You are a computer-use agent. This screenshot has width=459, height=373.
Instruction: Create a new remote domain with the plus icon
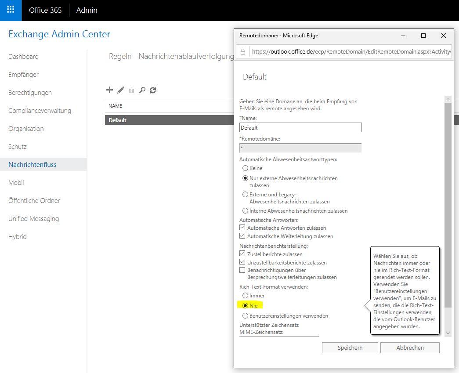pyautogui.click(x=109, y=90)
